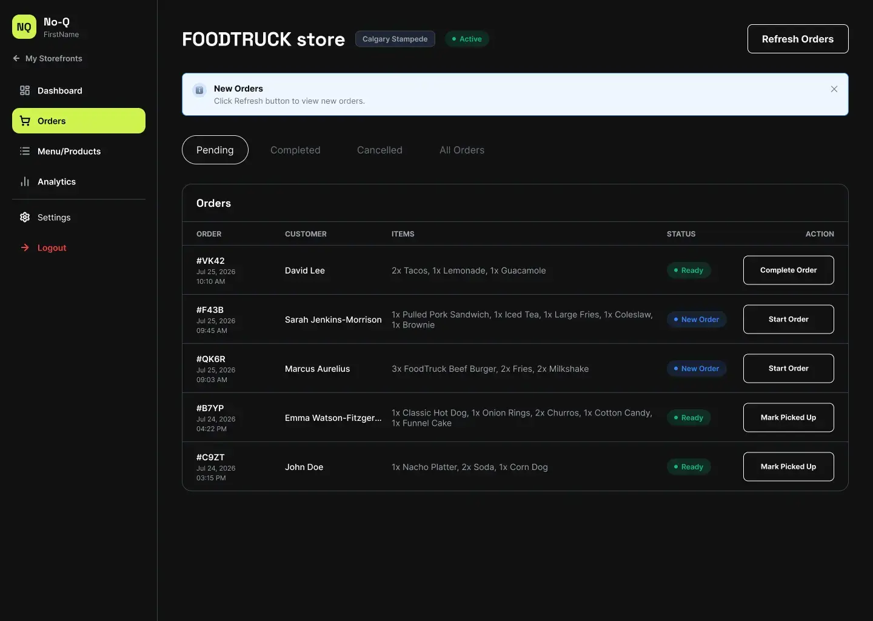Click the Orders shopping cart icon
The image size is (873, 621).
tap(25, 121)
